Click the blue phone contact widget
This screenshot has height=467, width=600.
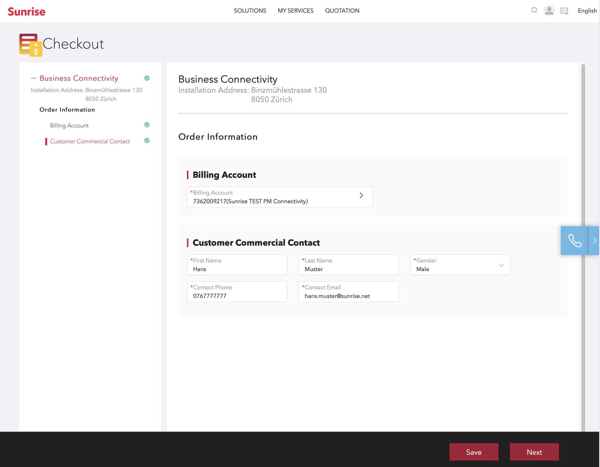(x=575, y=241)
